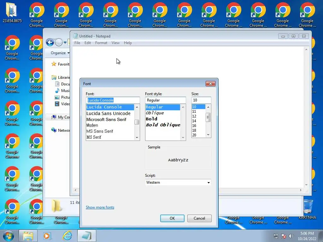Image resolution: width=323 pixels, height=242 pixels.
Task: Click Cancel in the Font dialog
Action: tap(199, 218)
